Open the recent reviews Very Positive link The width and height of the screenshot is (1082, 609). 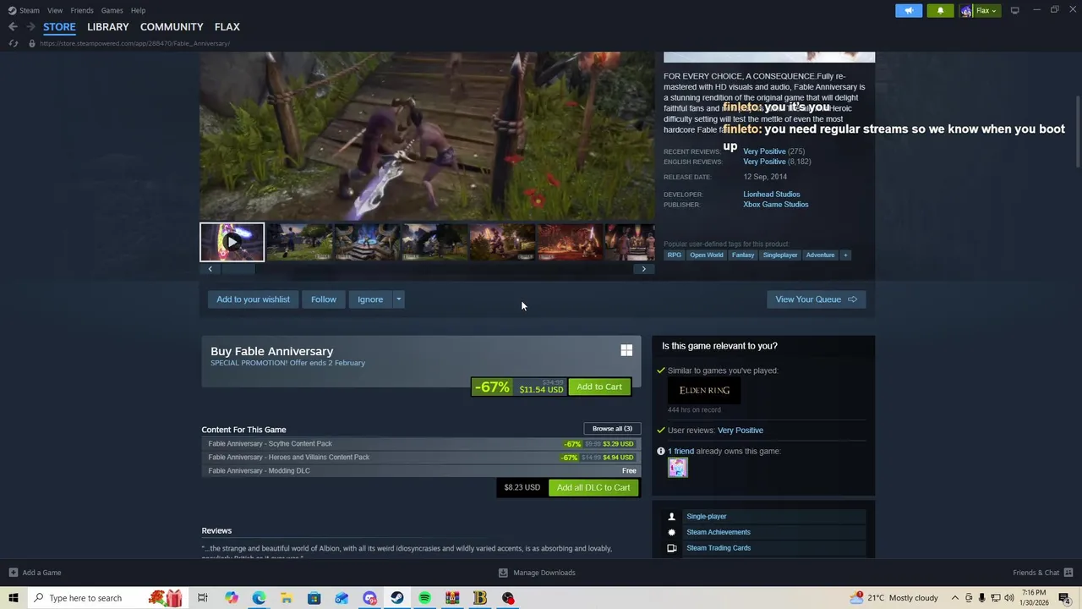click(764, 151)
